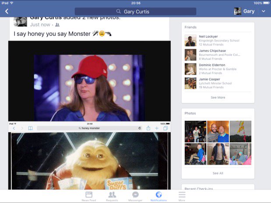Open the Gary Curtis search field
Screen dimensions: 271x203
click(135, 11)
